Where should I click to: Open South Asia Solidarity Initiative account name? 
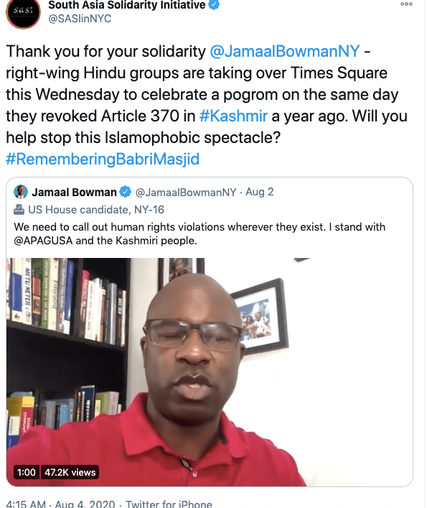point(127,5)
